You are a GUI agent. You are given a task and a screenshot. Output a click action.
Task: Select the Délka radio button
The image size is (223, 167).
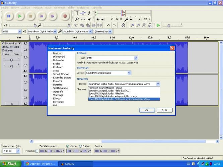(x=80, y=146)
